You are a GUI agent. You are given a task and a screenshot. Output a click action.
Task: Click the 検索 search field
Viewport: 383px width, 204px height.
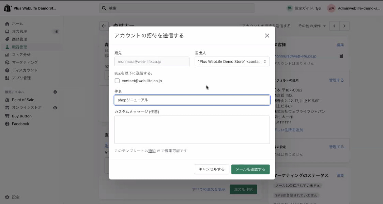(x=177, y=8)
